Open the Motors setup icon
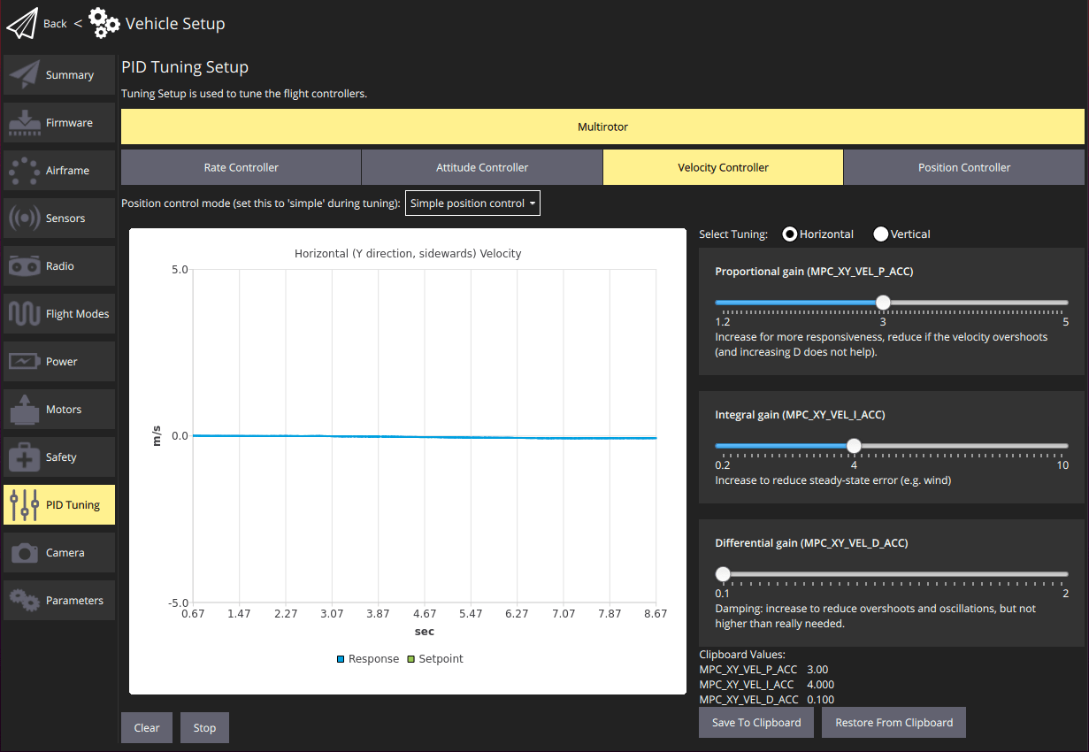Viewport: 1089px width, 752px height. [x=25, y=410]
